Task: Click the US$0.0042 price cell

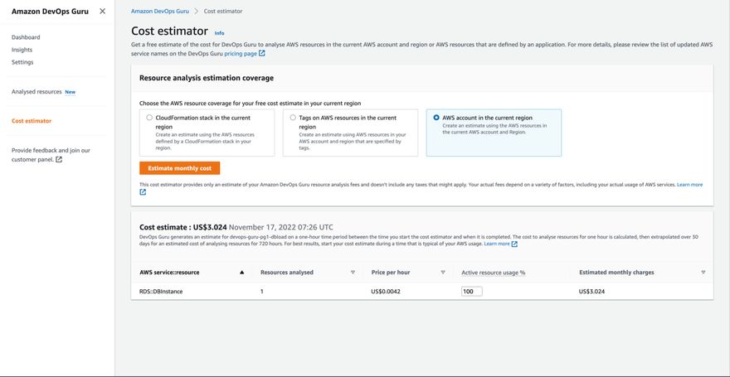Action: tap(386, 292)
